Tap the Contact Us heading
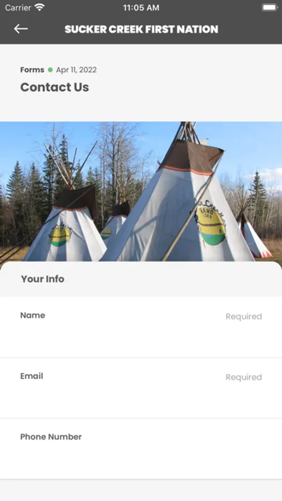The height and width of the screenshot is (501, 282). pos(55,87)
